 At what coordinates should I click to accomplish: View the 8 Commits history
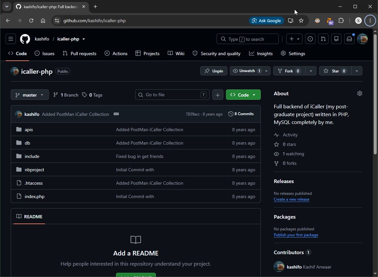(x=241, y=114)
